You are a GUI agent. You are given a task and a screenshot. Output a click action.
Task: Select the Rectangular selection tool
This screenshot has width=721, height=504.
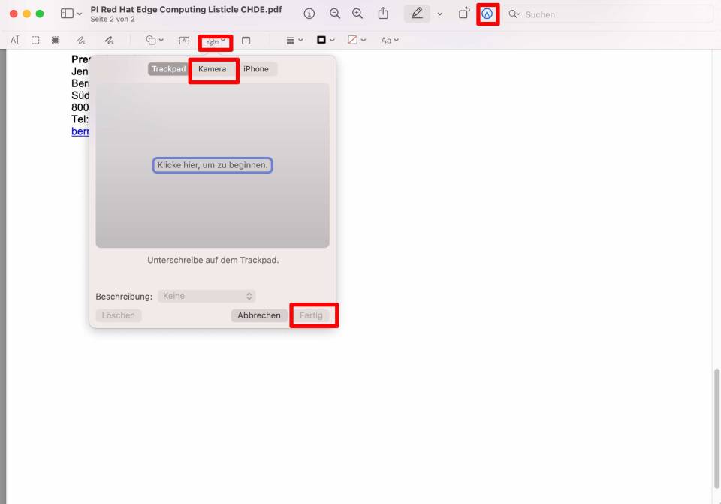pyautogui.click(x=35, y=41)
